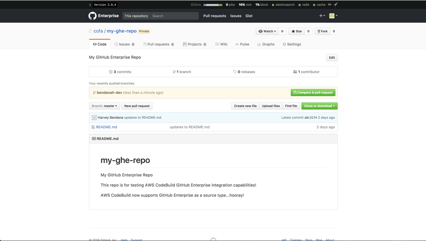Open the Watch dropdown
This screenshot has height=241, width=426.
[x=267, y=31]
